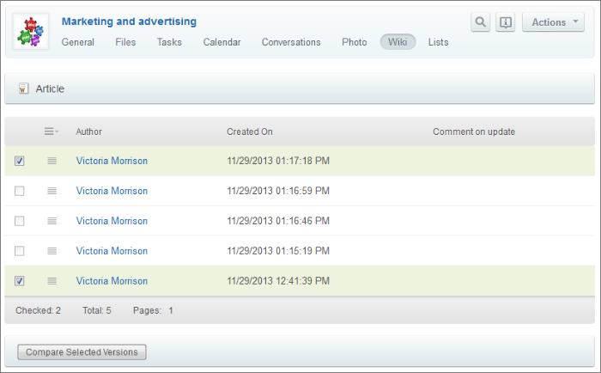Click the Article wiki page icon
The image size is (601, 373).
coord(23,89)
